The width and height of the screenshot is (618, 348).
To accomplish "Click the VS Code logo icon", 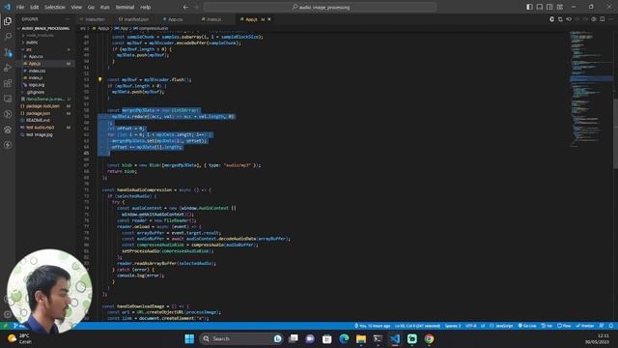I will tap(7, 7).
